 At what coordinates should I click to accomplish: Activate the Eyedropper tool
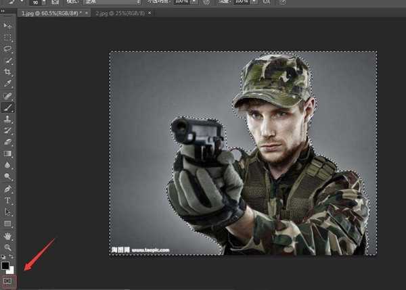point(8,84)
